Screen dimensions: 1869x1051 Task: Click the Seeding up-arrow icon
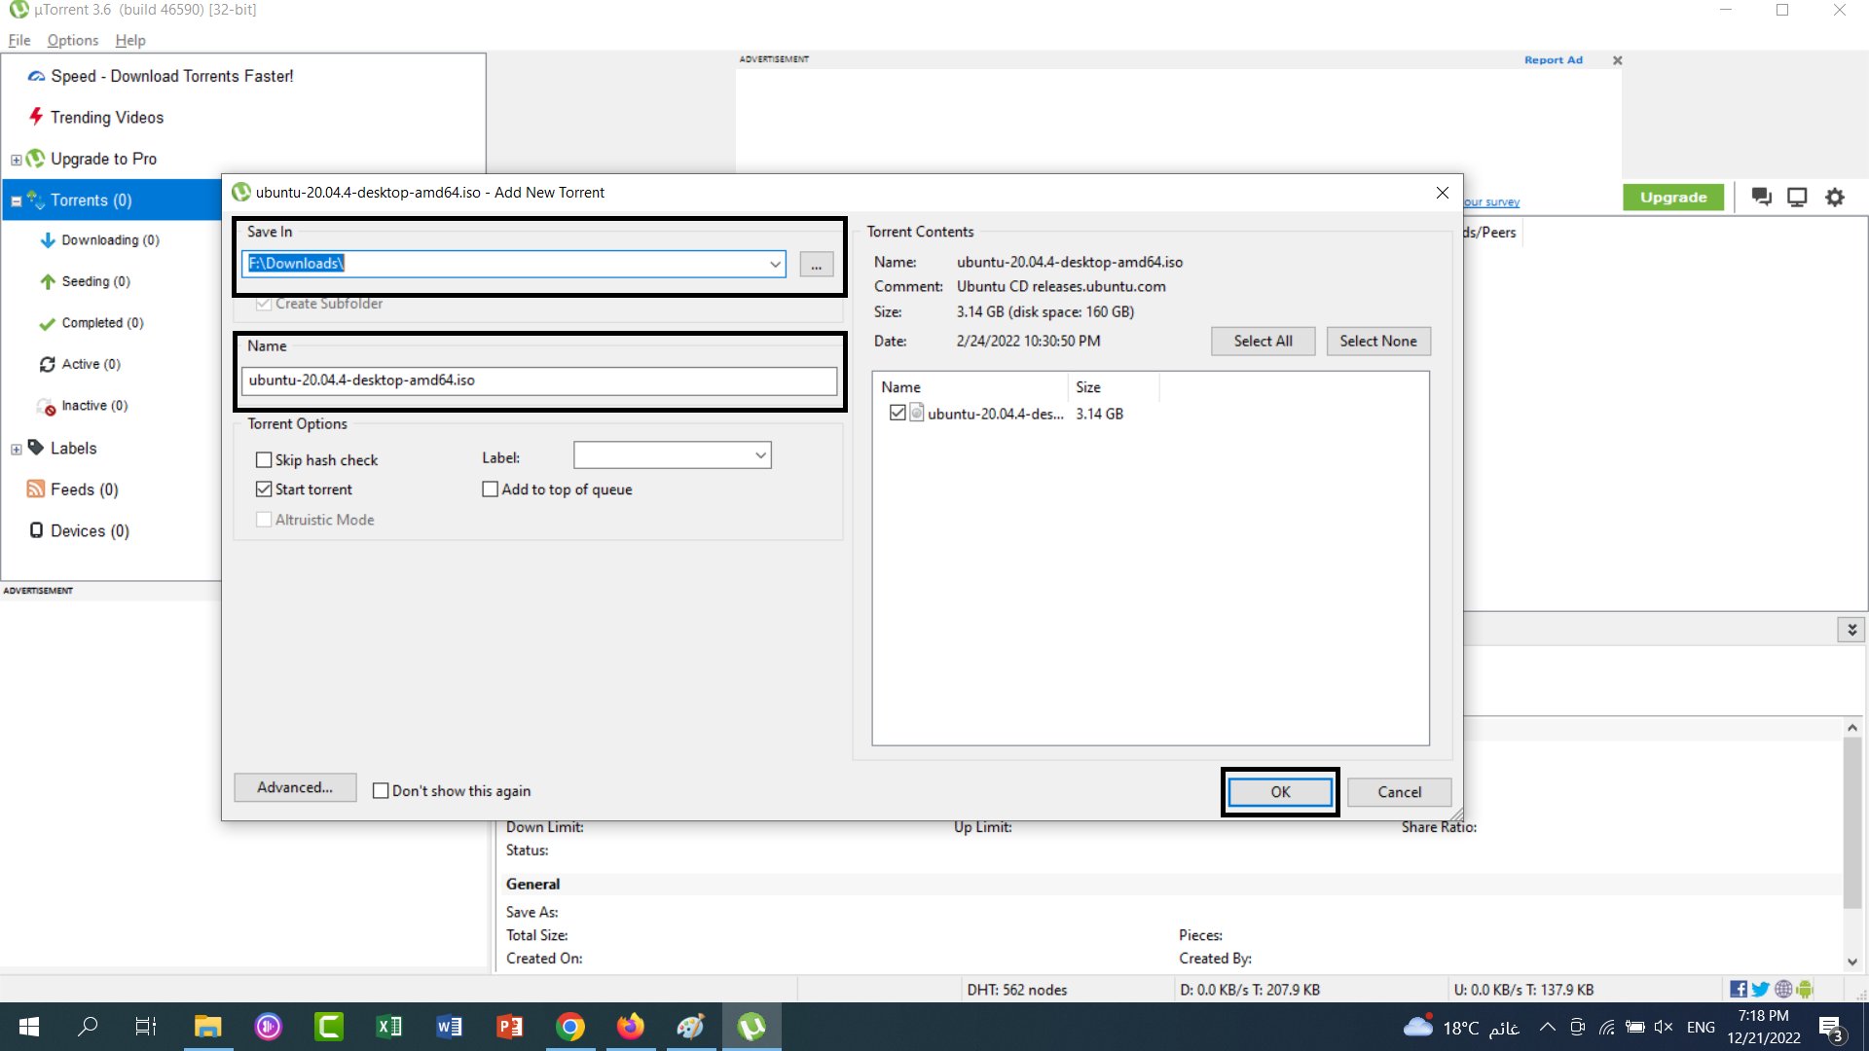coord(47,281)
